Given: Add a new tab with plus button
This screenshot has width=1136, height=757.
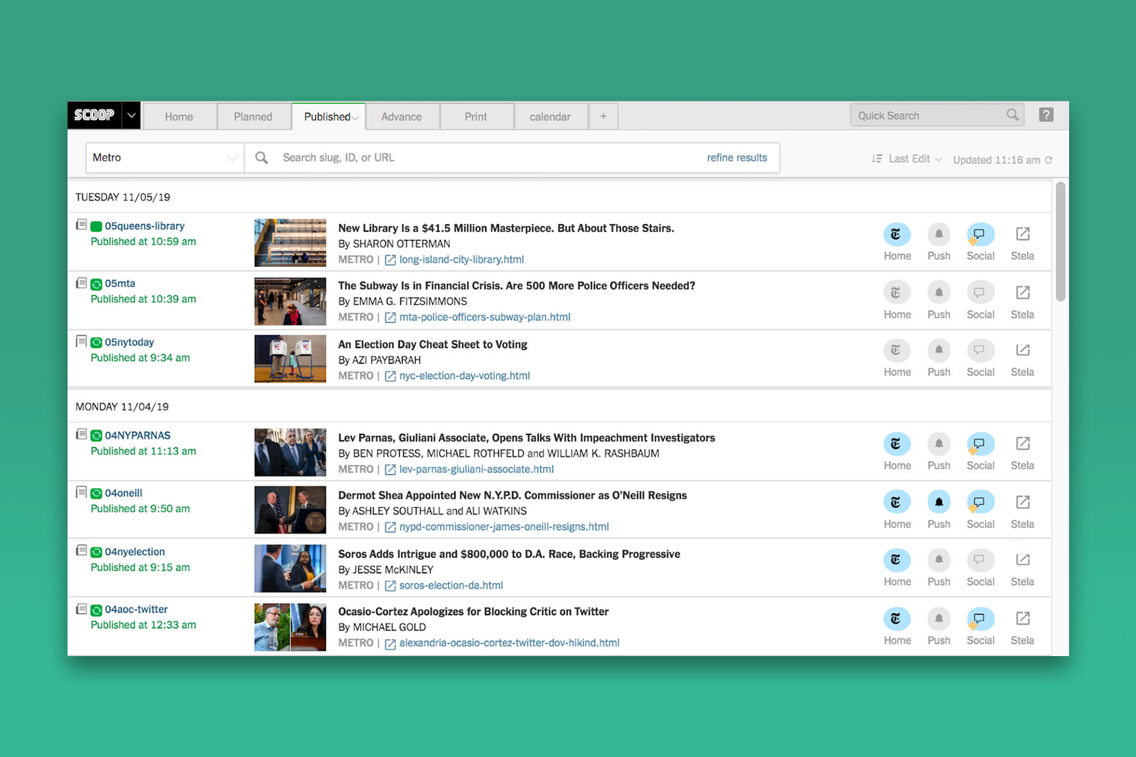Looking at the screenshot, I should click(x=603, y=117).
